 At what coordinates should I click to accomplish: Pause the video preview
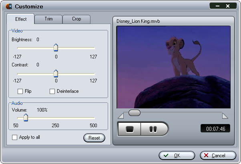[153, 129]
